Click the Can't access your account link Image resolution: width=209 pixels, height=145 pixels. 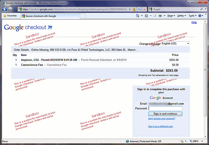[x=161, y=119]
